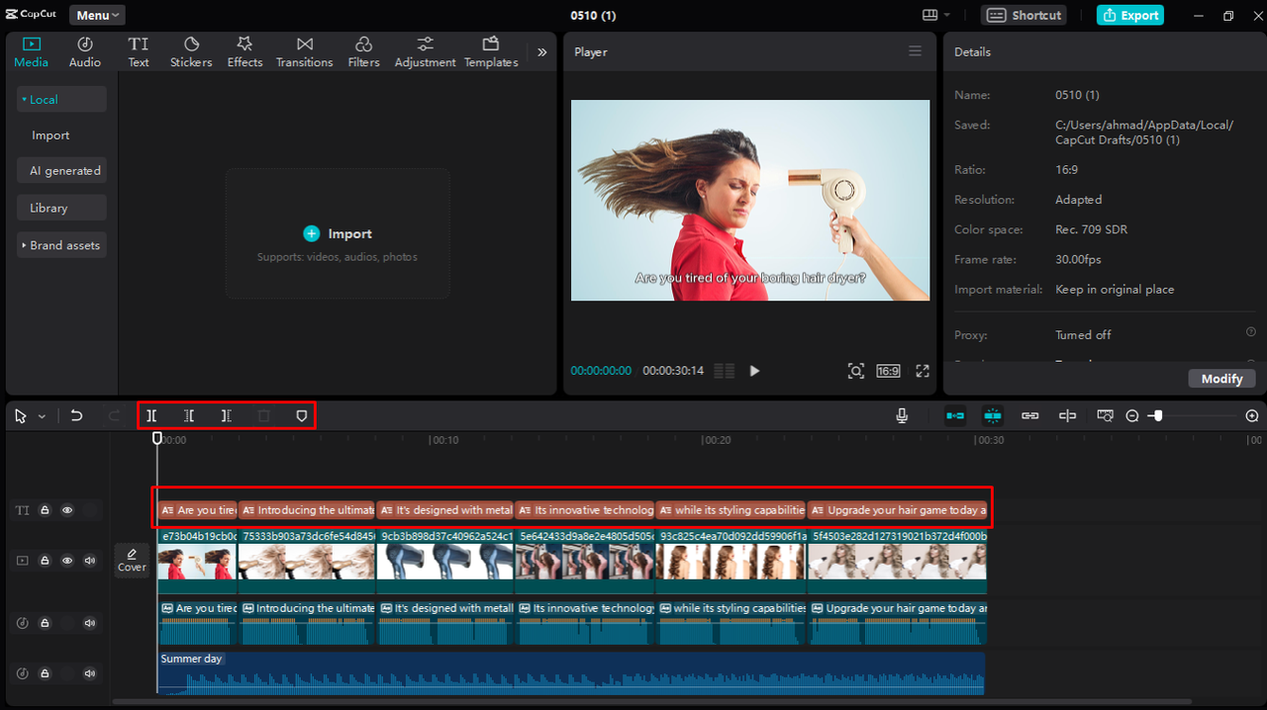The height and width of the screenshot is (710, 1267).
Task: Click the central Import button
Action: [x=338, y=233]
